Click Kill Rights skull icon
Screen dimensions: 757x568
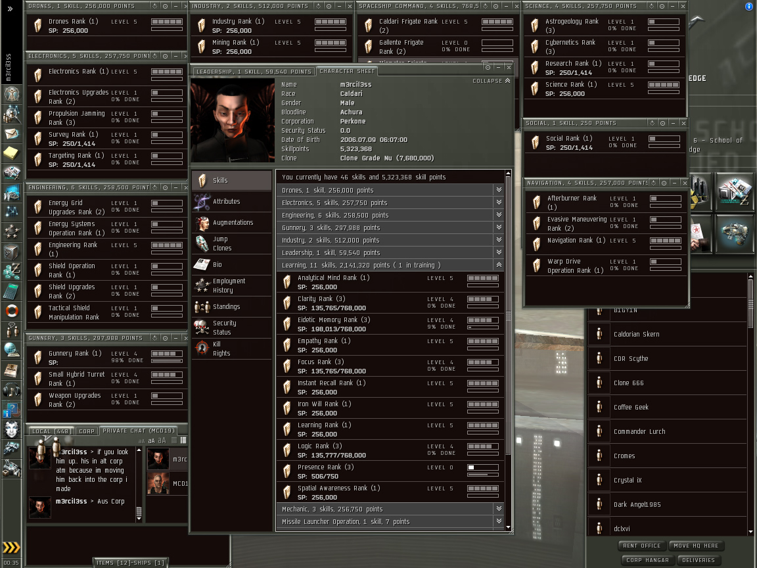point(202,348)
